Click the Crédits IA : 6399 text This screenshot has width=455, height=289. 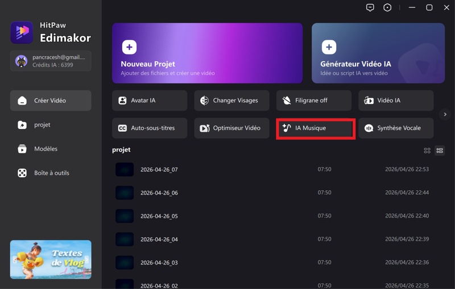(x=53, y=65)
